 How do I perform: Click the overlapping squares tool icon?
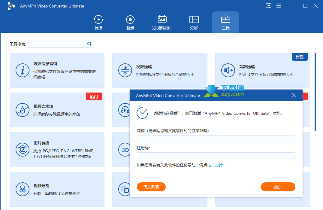124,189
